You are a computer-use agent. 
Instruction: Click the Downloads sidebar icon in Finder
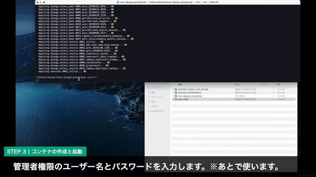coord(149,97)
